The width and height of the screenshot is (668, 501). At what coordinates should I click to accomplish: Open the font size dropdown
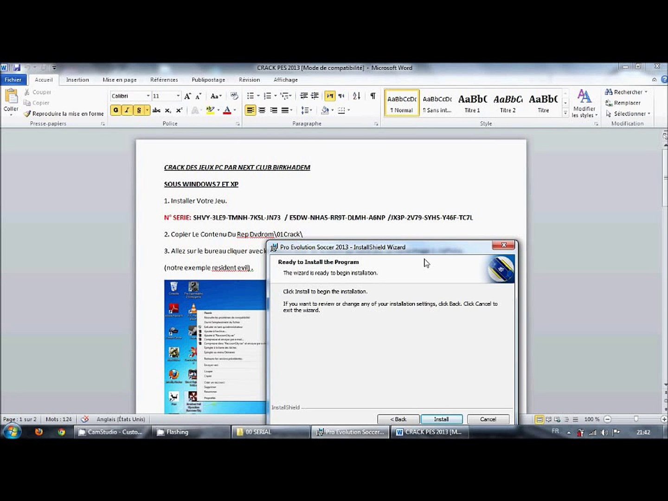(178, 96)
